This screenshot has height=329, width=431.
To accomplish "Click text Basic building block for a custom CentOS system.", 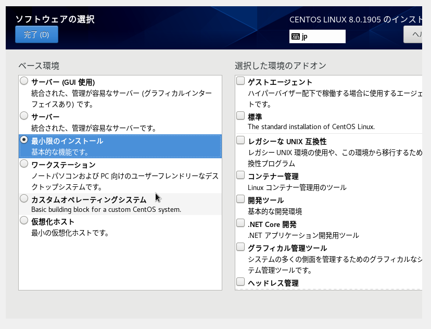I will coord(106,209).
